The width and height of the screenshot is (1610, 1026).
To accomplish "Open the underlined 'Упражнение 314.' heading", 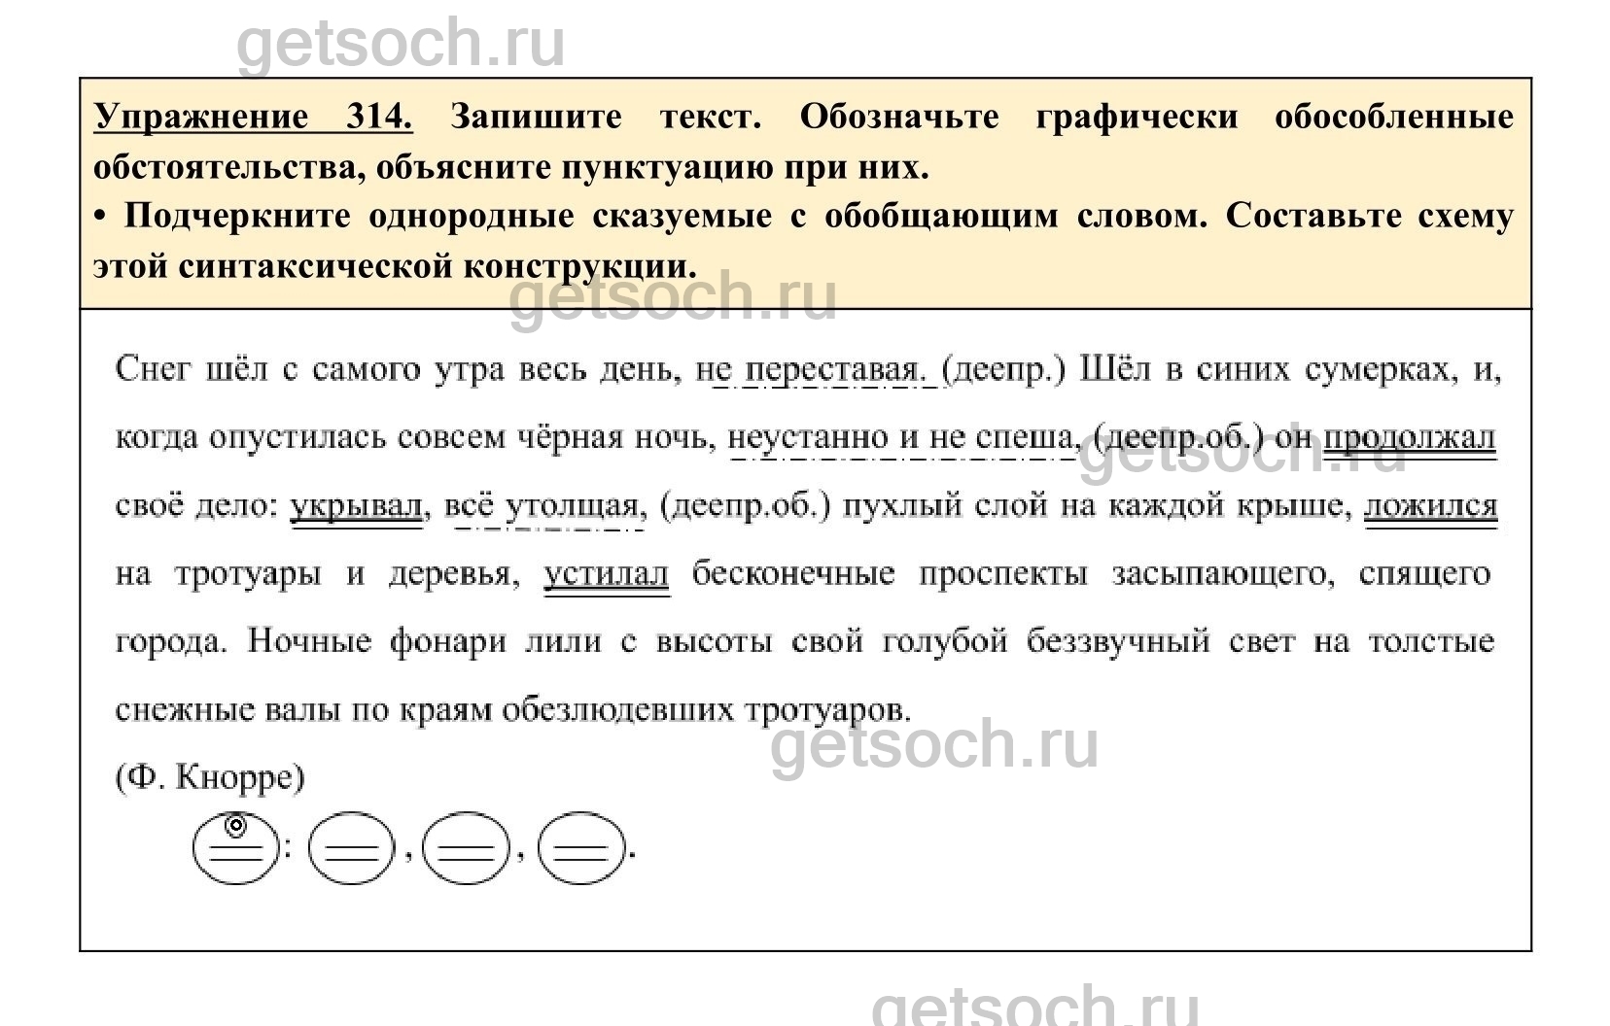I will pyautogui.click(x=253, y=117).
